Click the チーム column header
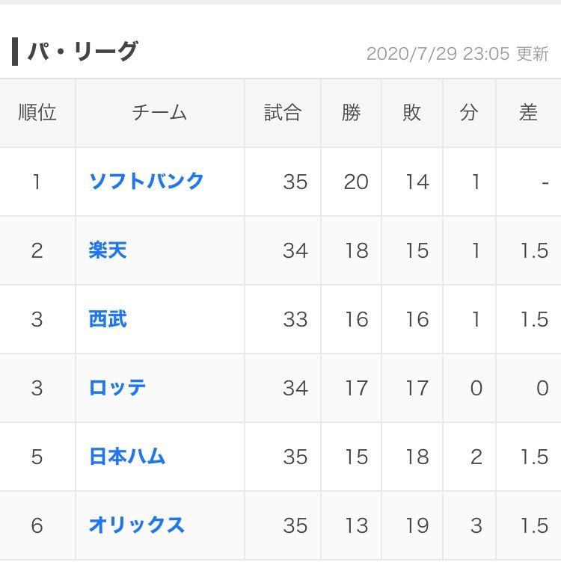Viewport: 561px width, 571px height. click(x=159, y=113)
